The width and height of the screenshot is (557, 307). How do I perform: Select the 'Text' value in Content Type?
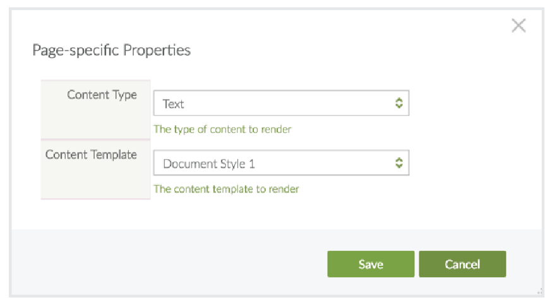[x=174, y=104]
